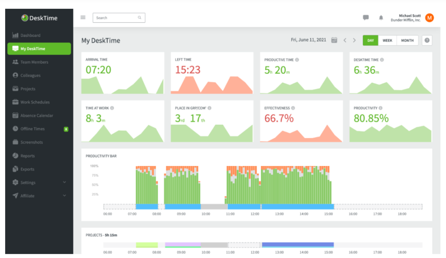446x258 pixels.
Task: Click the DeskTime logo link
Action: pyautogui.click(x=39, y=18)
